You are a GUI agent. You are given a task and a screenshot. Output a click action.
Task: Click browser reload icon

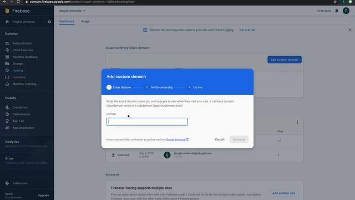(x=18, y=2)
